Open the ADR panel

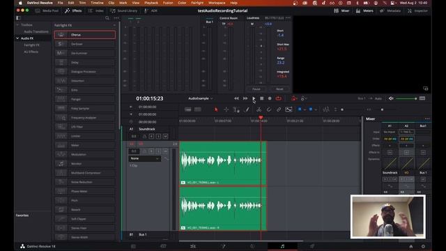click(151, 11)
